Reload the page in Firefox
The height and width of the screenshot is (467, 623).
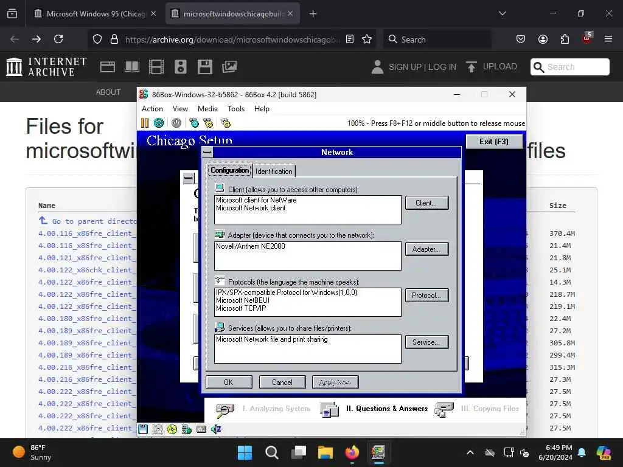[58, 39]
